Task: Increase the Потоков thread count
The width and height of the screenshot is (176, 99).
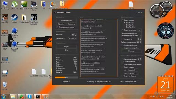Action: [76, 34]
